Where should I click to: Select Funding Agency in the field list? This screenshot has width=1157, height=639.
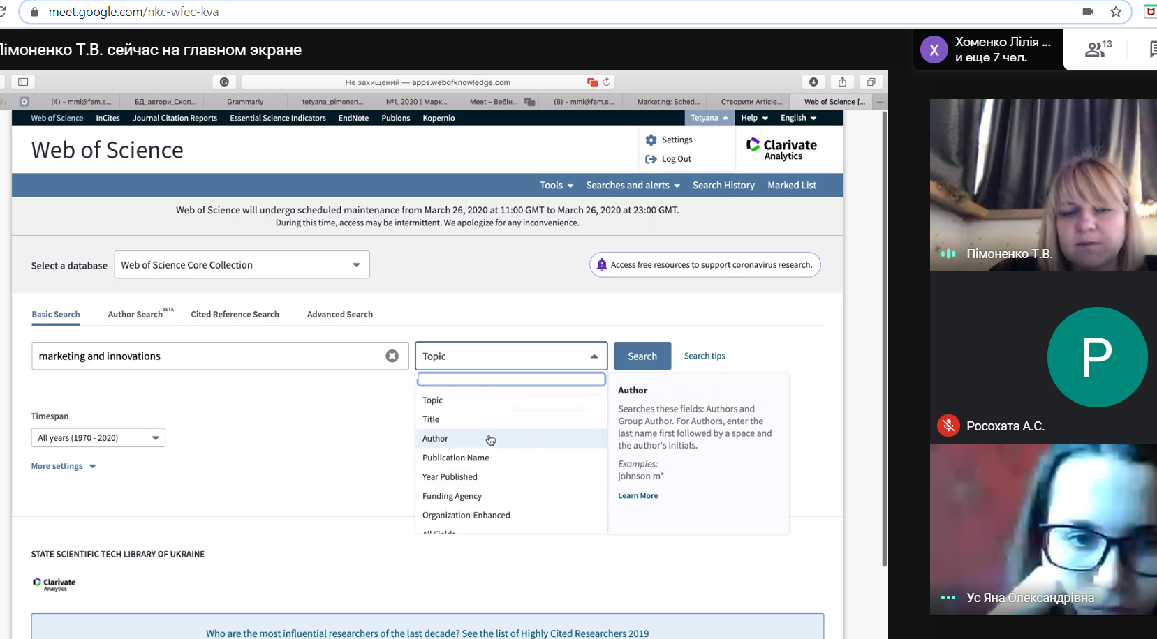[511, 496]
